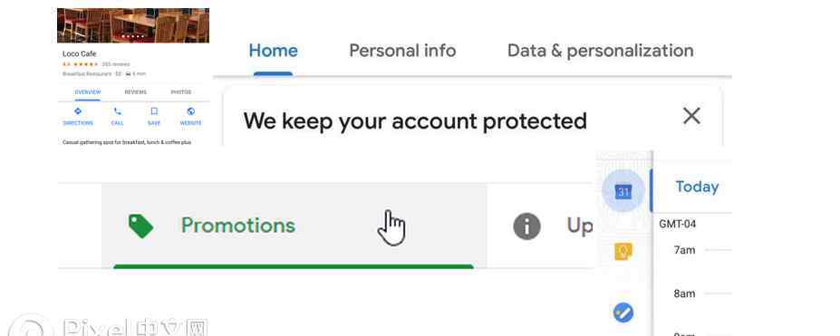Open Google Calendar icon in side panel
840x336 pixels.
point(623,191)
